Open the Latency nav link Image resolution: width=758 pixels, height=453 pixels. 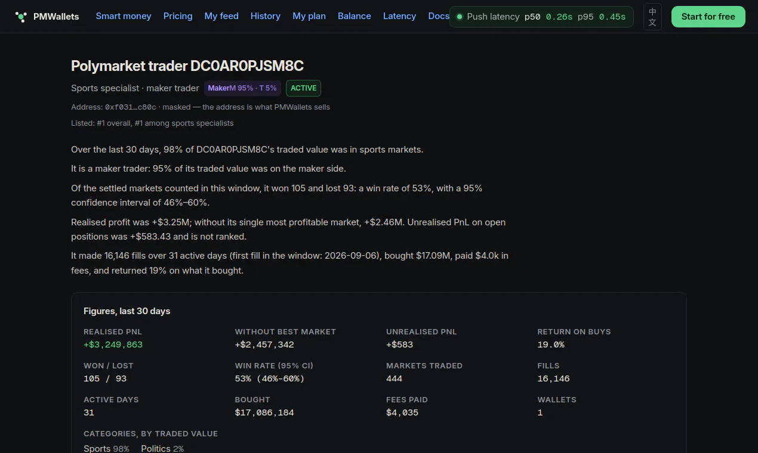(400, 16)
